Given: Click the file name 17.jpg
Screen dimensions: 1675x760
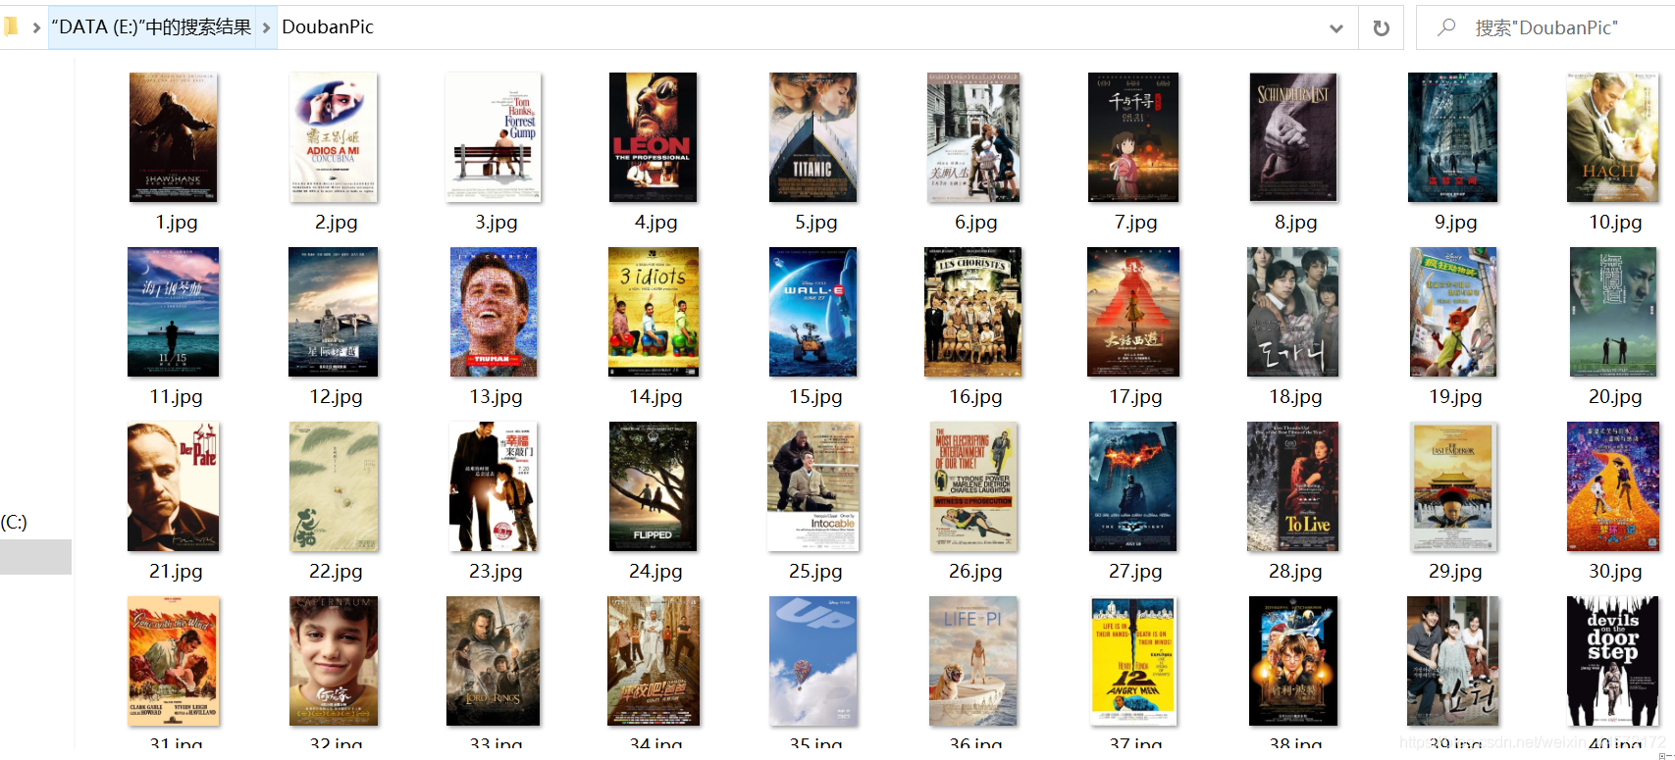Looking at the screenshot, I should (x=1135, y=397).
